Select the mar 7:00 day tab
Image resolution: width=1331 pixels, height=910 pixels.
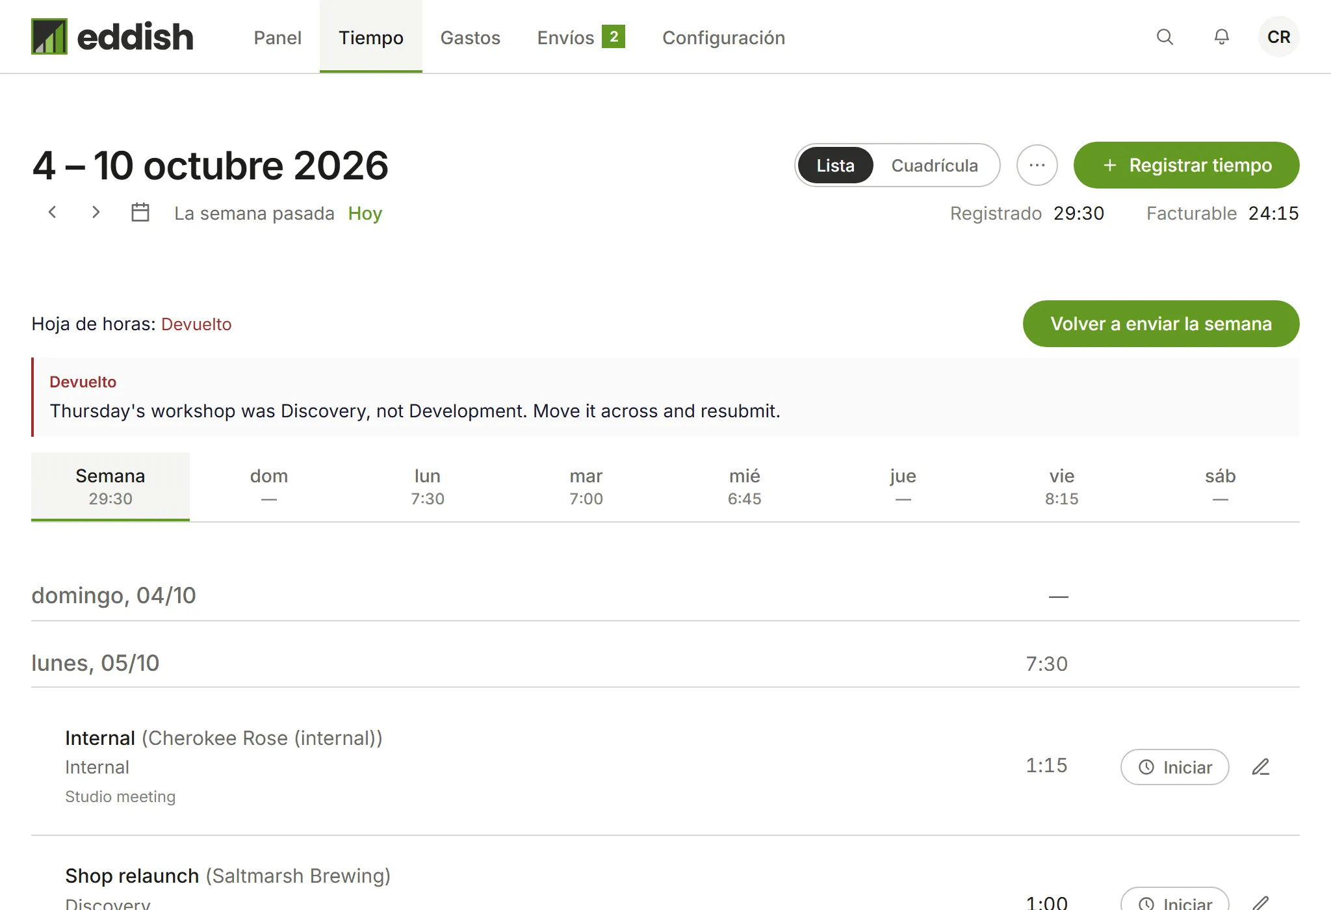tap(586, 486)
